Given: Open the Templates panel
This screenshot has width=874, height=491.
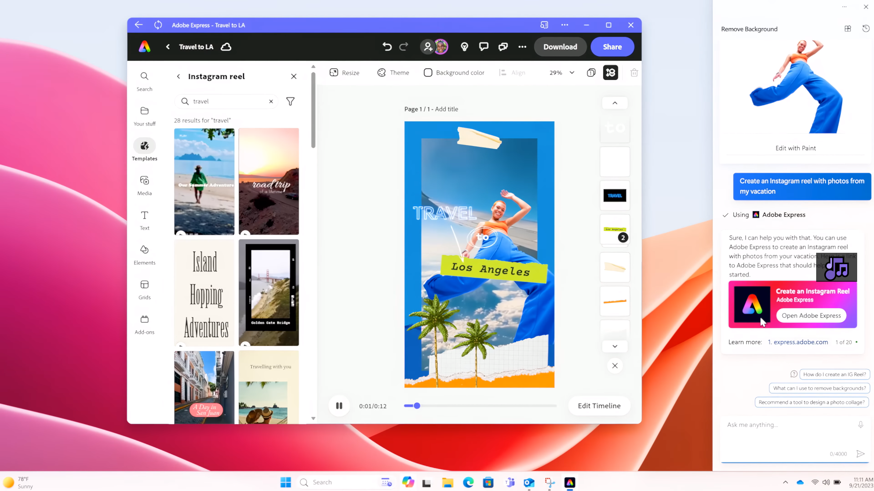Looking at the screenshot, I should pos(144,150).
